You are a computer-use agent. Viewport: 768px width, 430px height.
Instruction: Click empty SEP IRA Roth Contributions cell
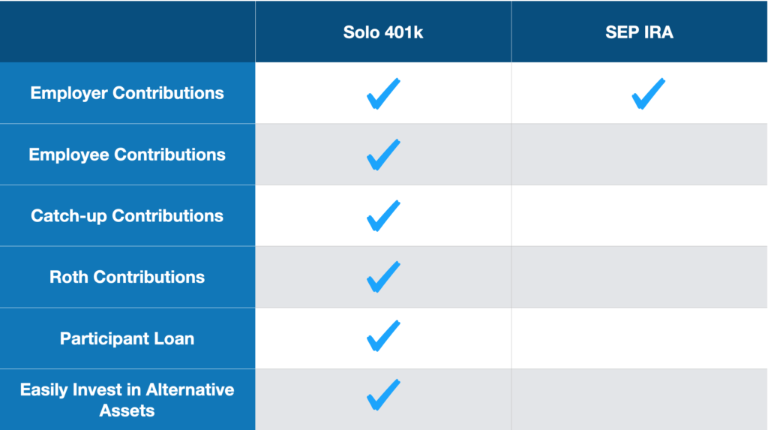click(639, 277)
